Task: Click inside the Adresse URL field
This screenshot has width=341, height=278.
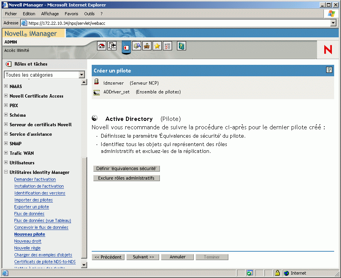Action: [114, 22]
